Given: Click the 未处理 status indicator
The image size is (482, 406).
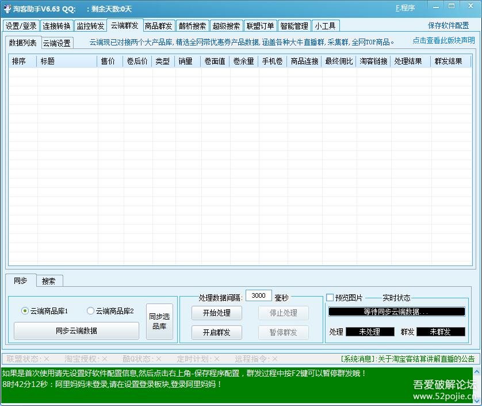Looking at the screenshot, I should pyautogui.click(x=370, y=332).
